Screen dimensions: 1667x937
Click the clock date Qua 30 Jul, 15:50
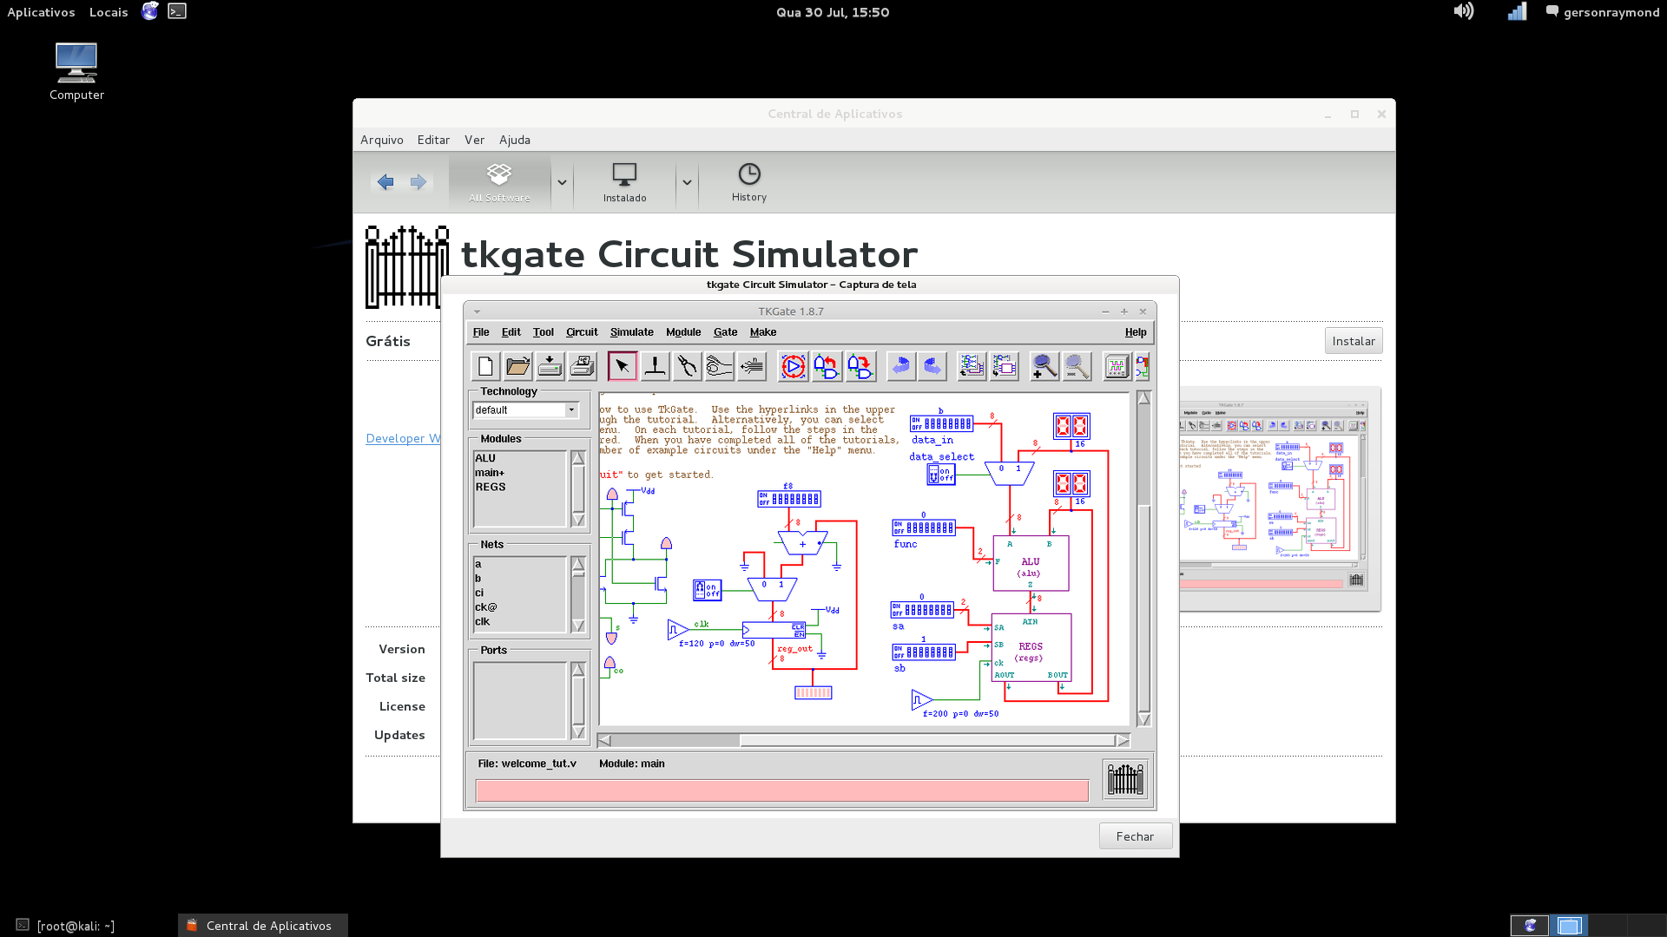(x=832, y=12)
